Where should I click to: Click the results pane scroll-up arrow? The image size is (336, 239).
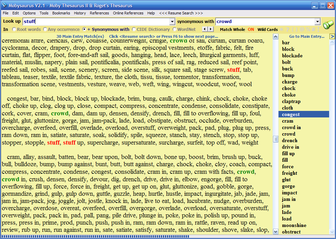276,36
